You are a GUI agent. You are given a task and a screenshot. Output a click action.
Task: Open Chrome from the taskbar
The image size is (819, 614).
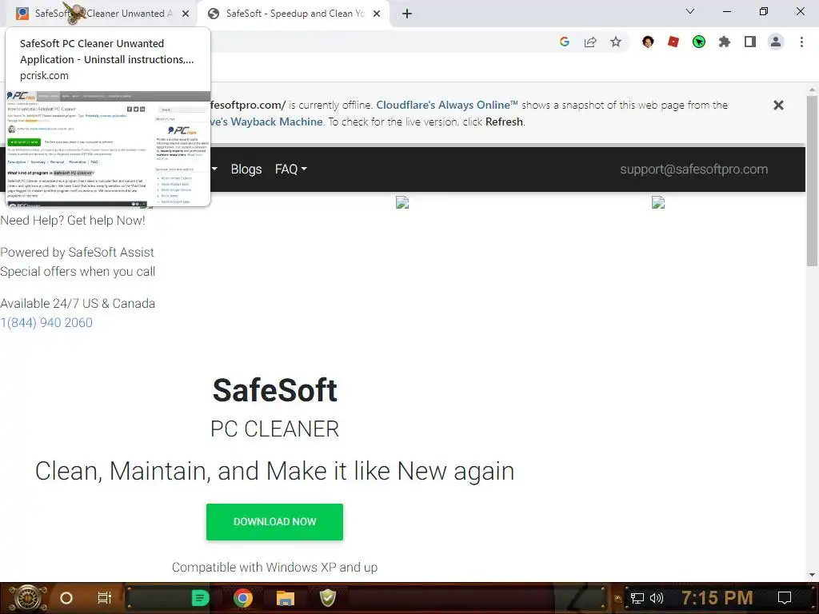pos(243,598)
